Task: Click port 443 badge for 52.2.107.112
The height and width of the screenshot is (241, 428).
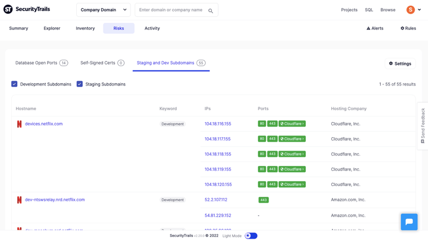Action: point(263,200)
